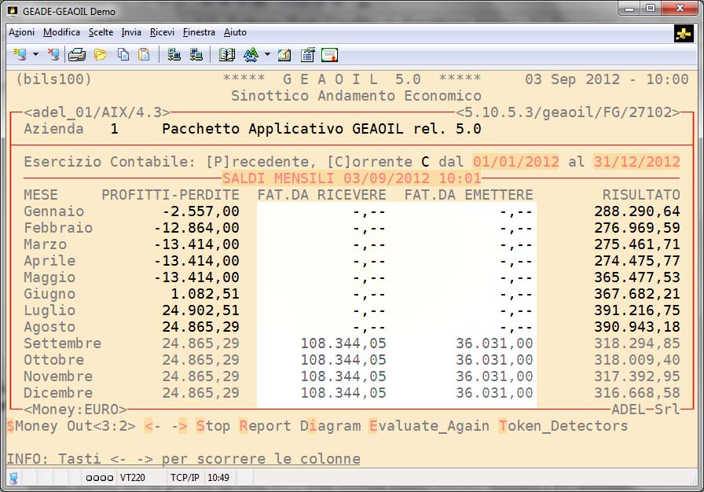704x492 pixels.
Task: Select the Stop command in terminal
Action: (x=213, y=426)
